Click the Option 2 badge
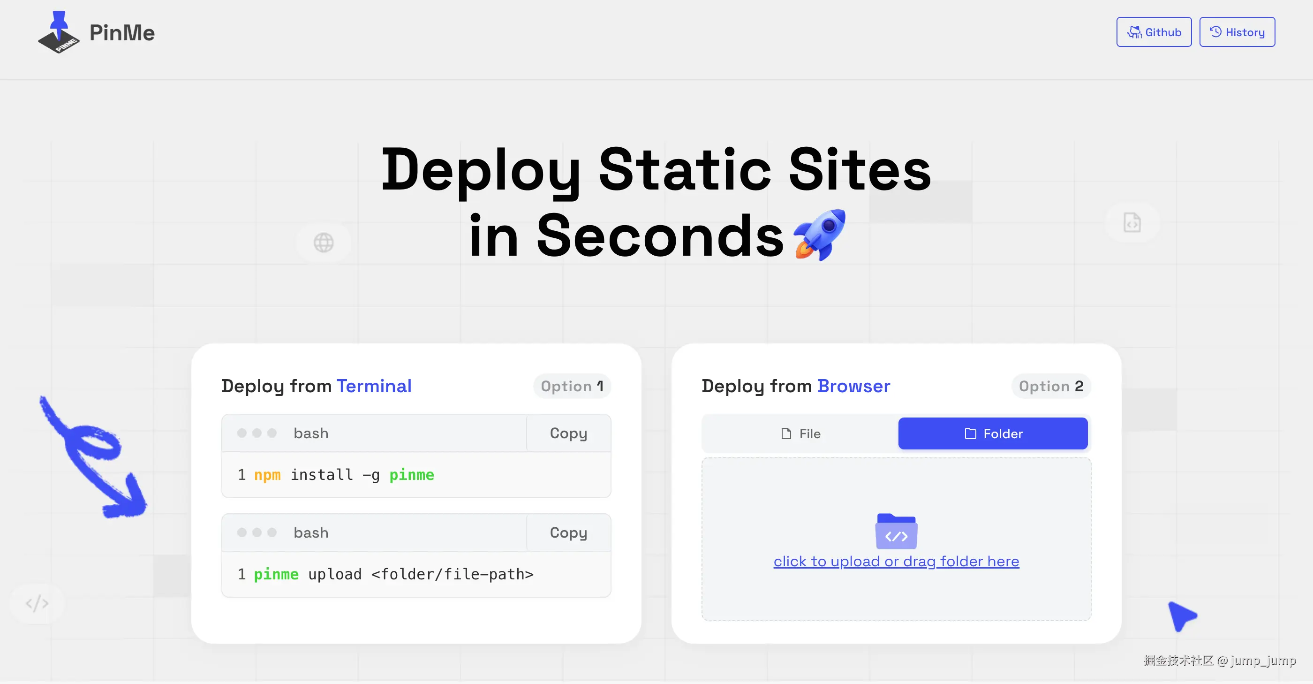1313x684 pixels. [1050, 386]
